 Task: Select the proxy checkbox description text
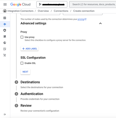(55, 40)
